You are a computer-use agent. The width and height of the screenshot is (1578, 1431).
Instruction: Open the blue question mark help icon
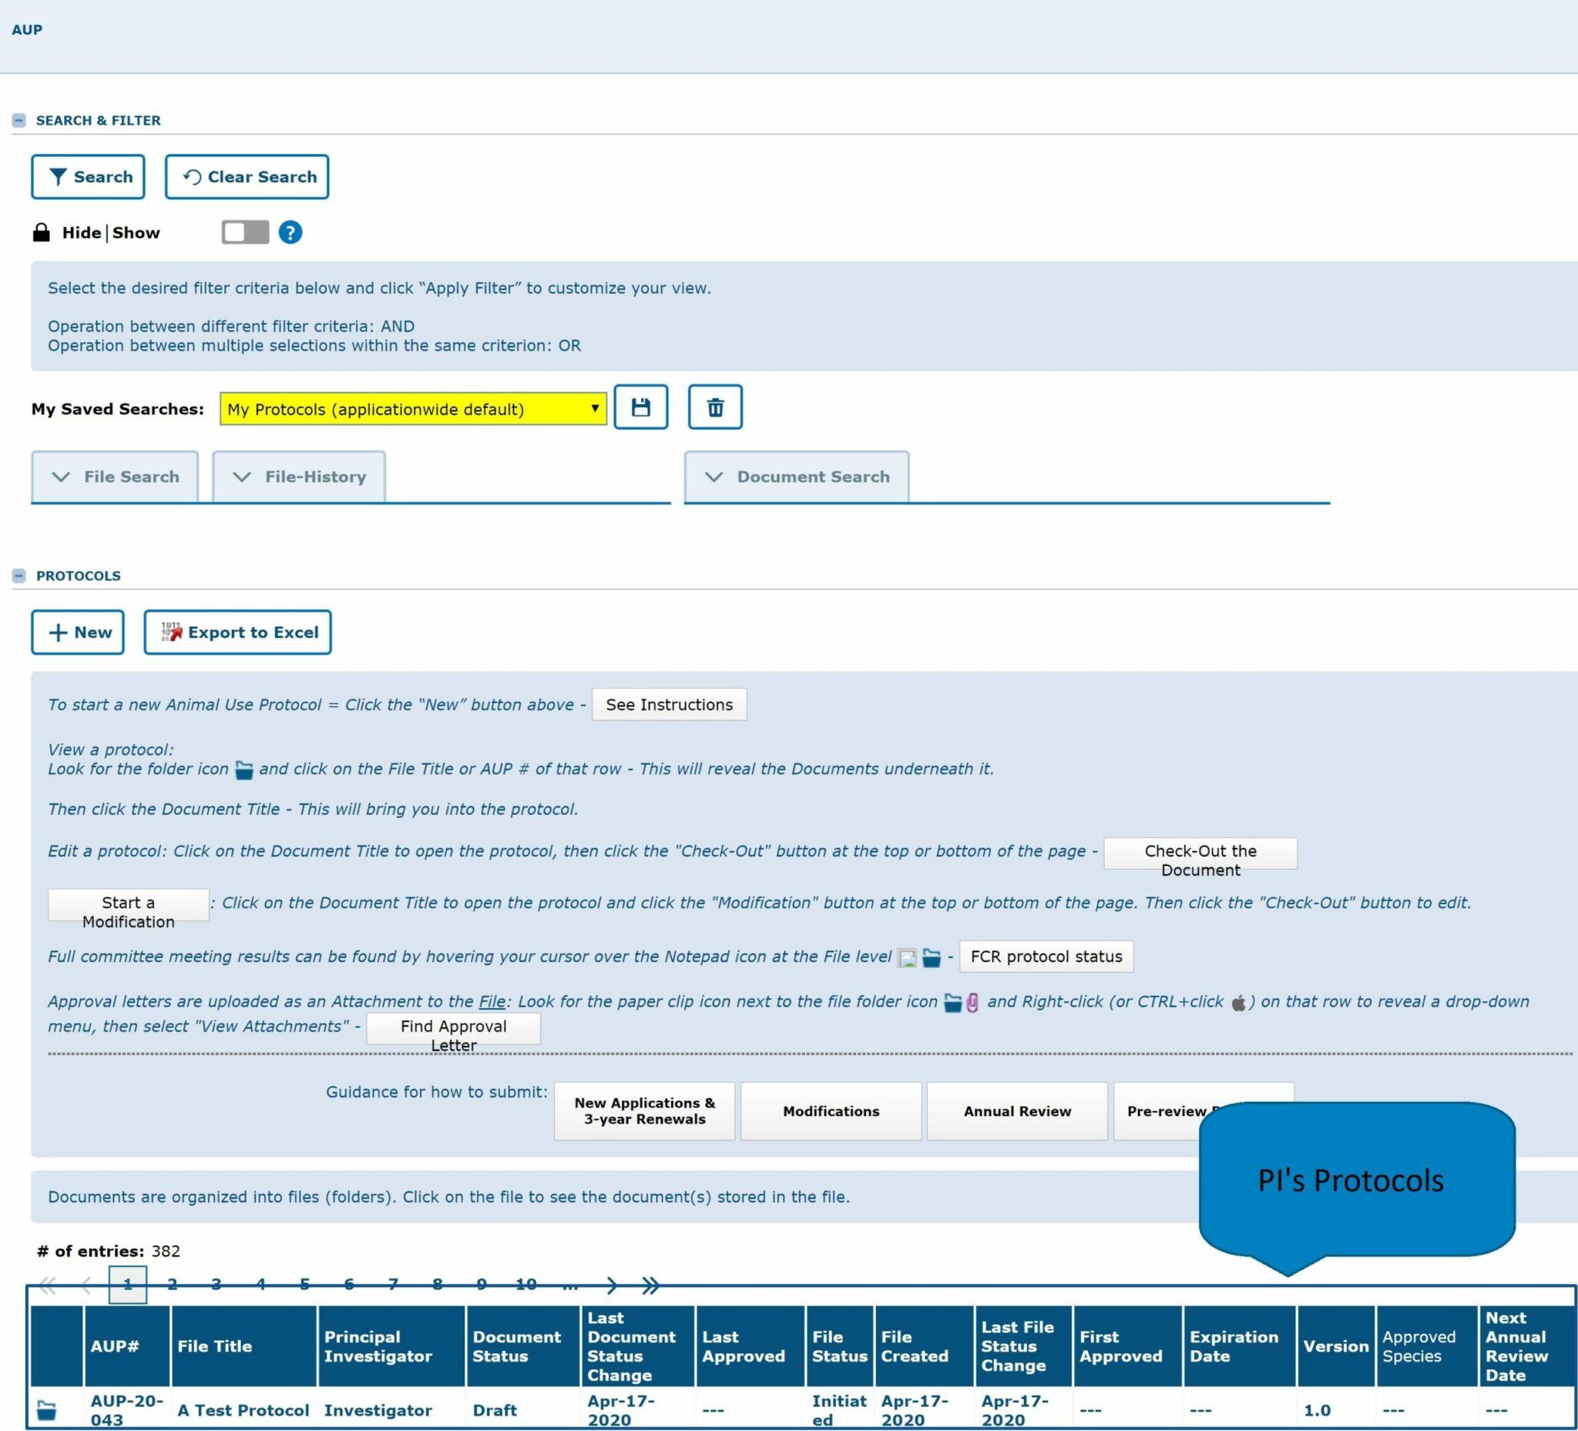(290, 232)
